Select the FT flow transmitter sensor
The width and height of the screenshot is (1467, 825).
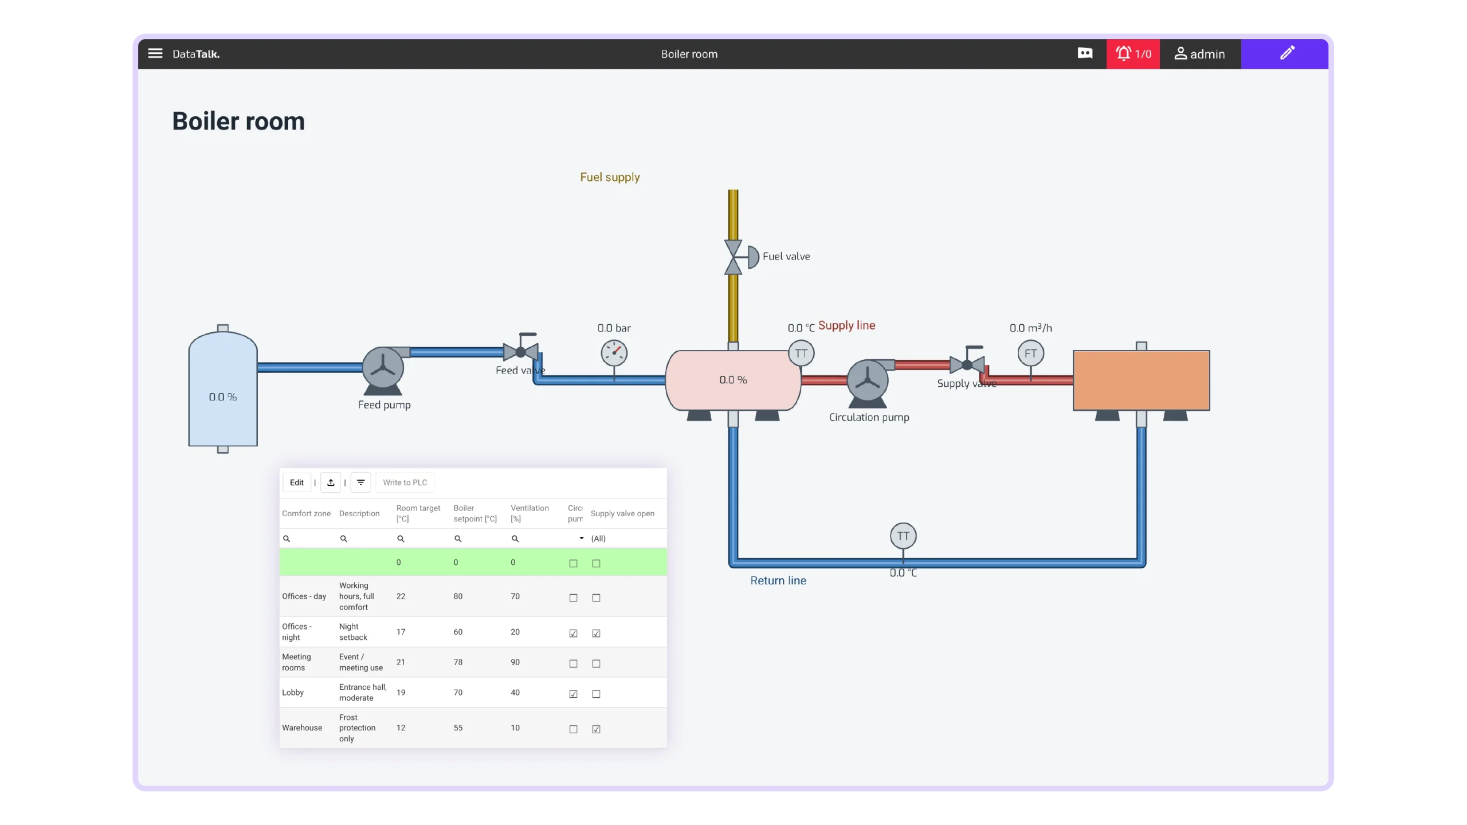[x=1030, y=353]
